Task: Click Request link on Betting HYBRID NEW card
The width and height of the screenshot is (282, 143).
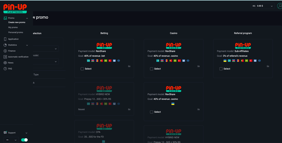Action: (x=82, y=109)
